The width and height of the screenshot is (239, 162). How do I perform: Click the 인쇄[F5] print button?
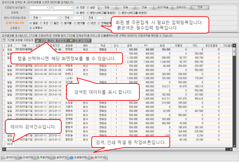26,157
